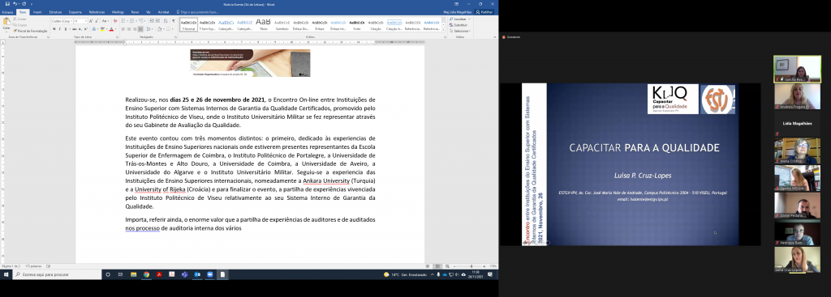Switch to Zoom from the taskbar
The image size is (831, 297).
(x=210, y=274)
